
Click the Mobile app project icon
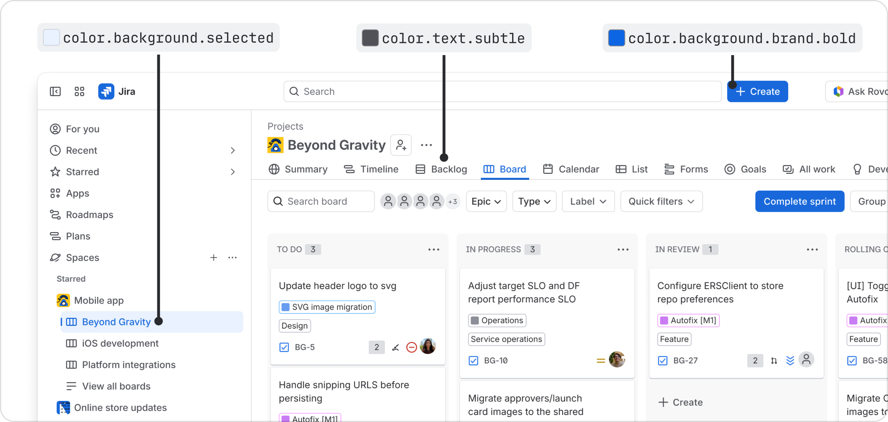[x=63, y=300]
